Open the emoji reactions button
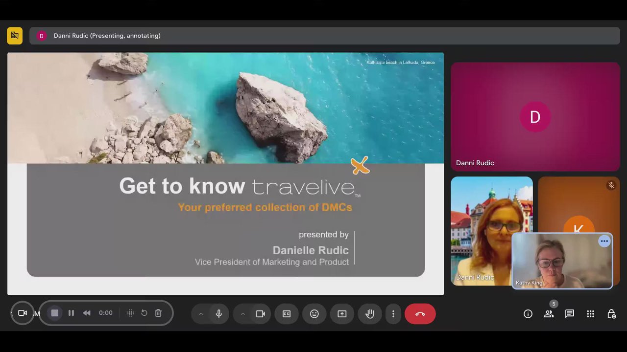Image resolution: width=627 pixels, height=352 pixels. (x=314, y=314)
